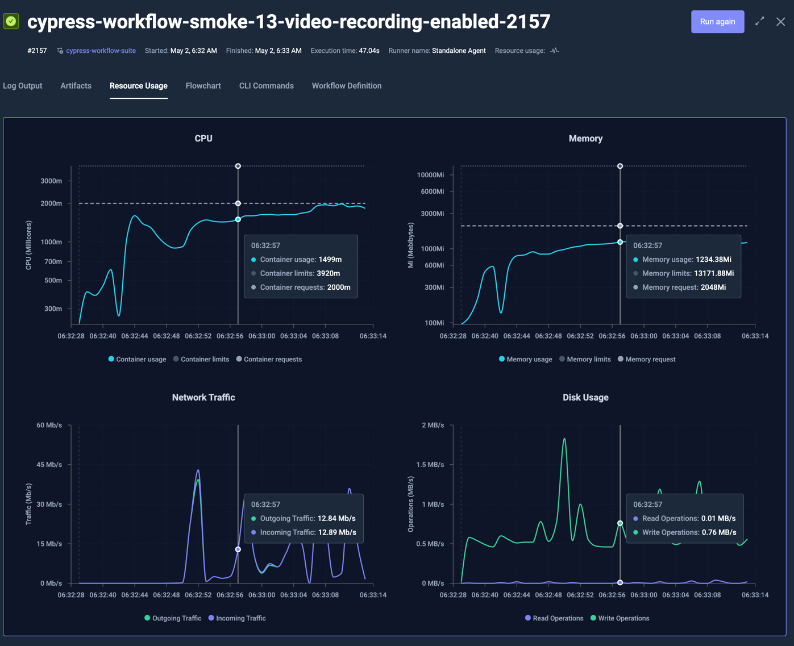Toggle Container usage legend in CPU chart
Screen dimensions: 794x646
tap(137, 359)
